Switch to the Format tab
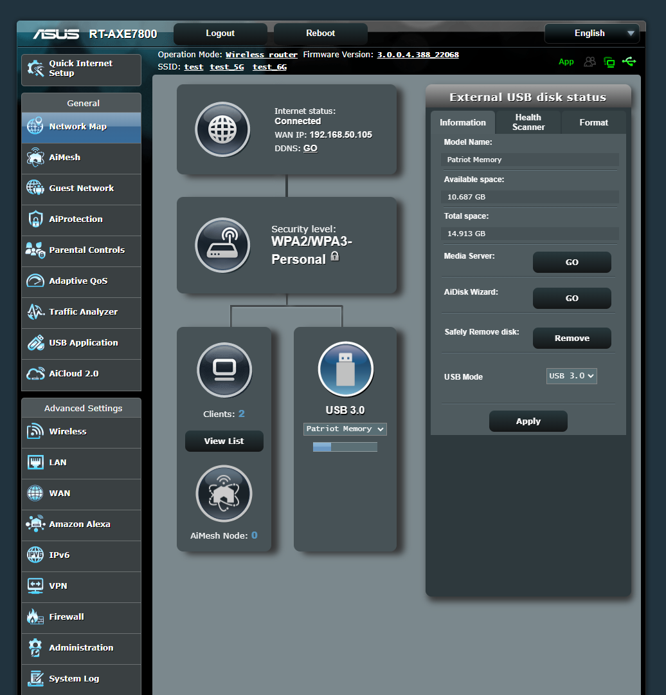 pos(594,122)
